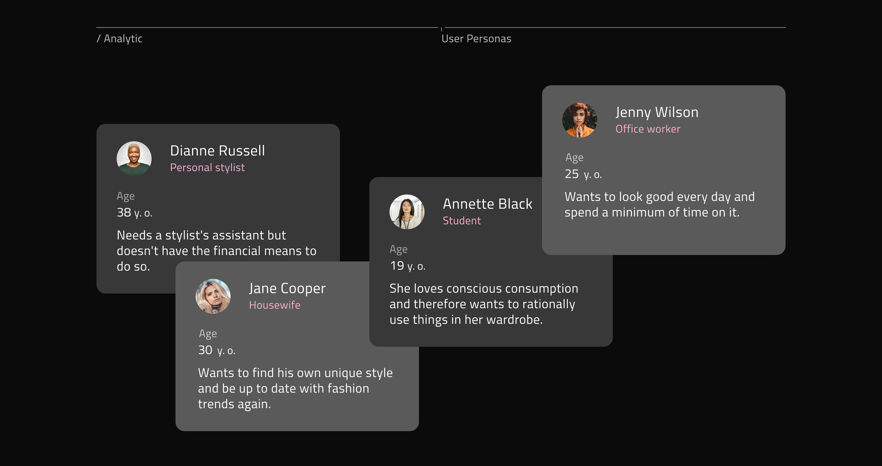This screenshot has height=466, width=882.
Task: Click the 19 y. o. age value
Action: click(407, 266)
